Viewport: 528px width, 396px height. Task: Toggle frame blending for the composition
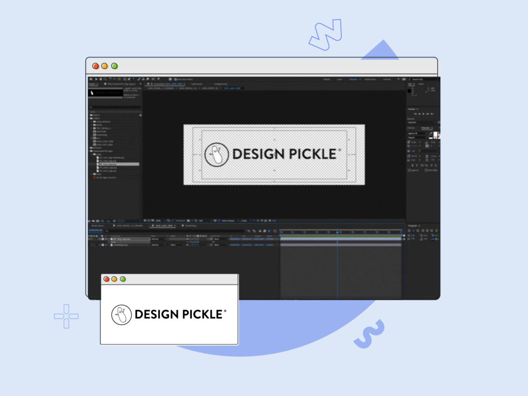265,231
